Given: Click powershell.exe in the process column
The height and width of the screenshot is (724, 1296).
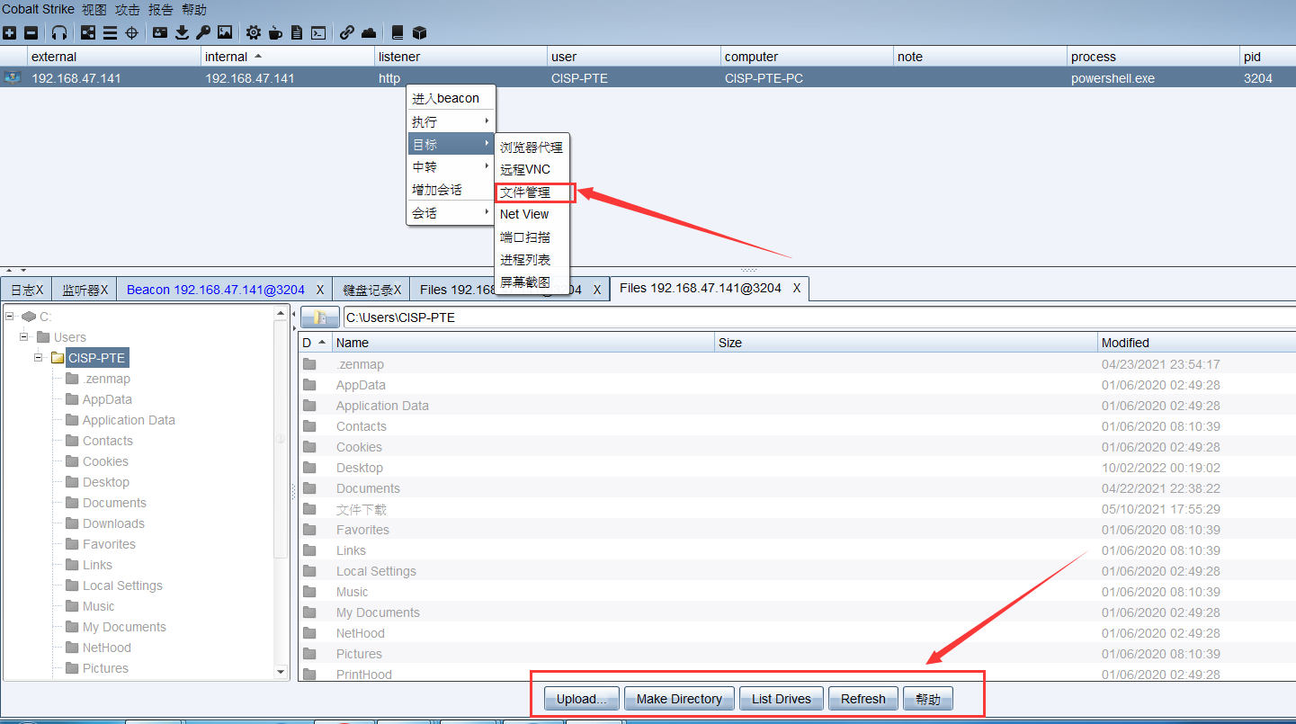Looking at the screenshot, I should point(1113,78).
